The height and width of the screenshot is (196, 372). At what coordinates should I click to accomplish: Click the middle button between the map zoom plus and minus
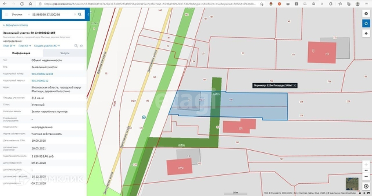(366, 170)
